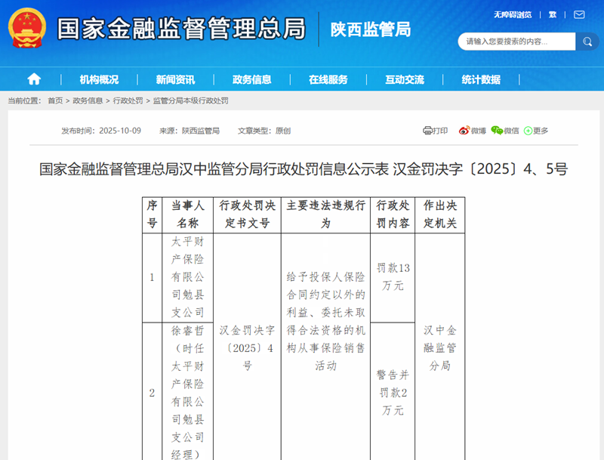Click the search magnifier button
This screenshot has width=604, height=460.
587,42
